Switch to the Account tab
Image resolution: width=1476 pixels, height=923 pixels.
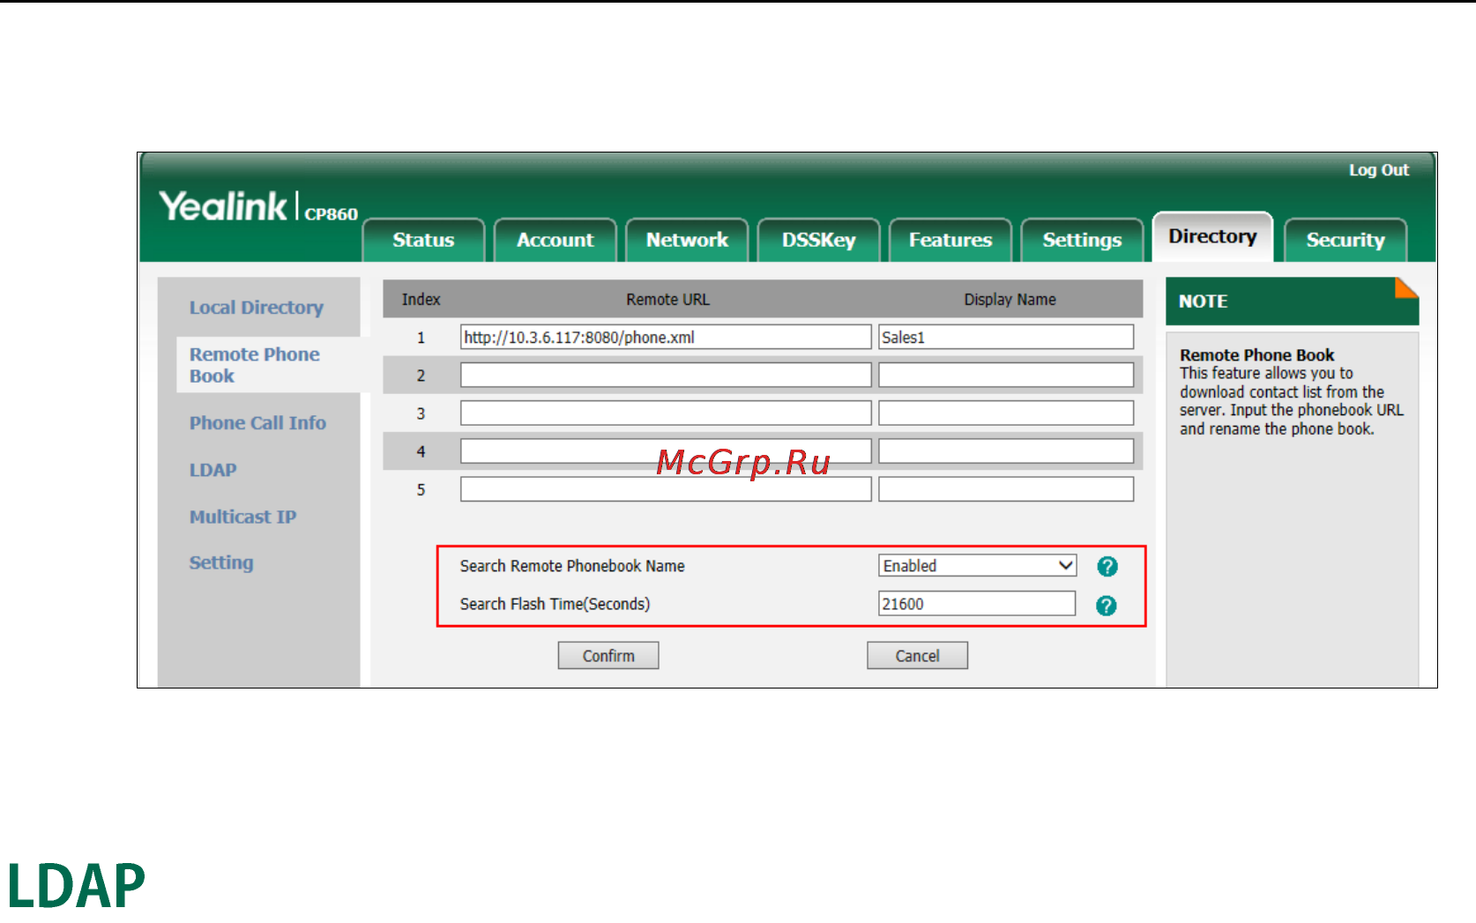point(555,240)
